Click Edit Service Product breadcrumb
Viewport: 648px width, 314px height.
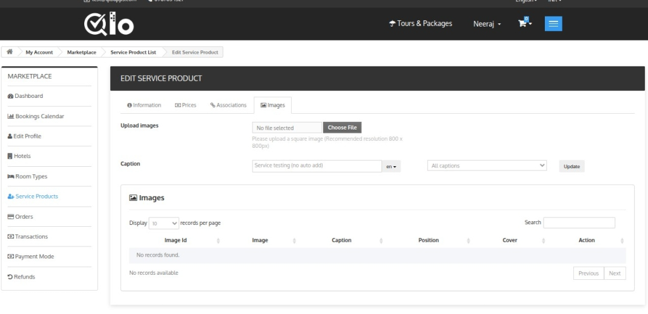(x=195, y=52)
